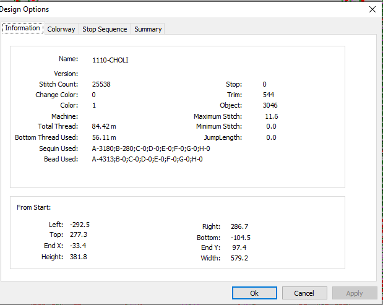The height and width of the screenshot is (305, 383).
Task: Click the From Start label
Action: 33,207
